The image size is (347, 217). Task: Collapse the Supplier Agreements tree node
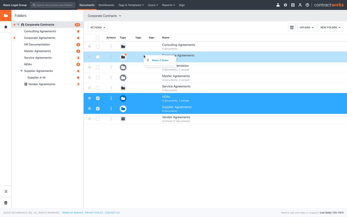click(x=21, y=71)
